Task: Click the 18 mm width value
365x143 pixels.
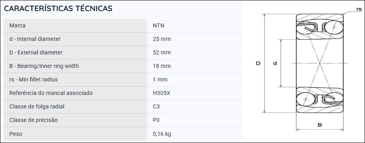Action: pos(162,66)
